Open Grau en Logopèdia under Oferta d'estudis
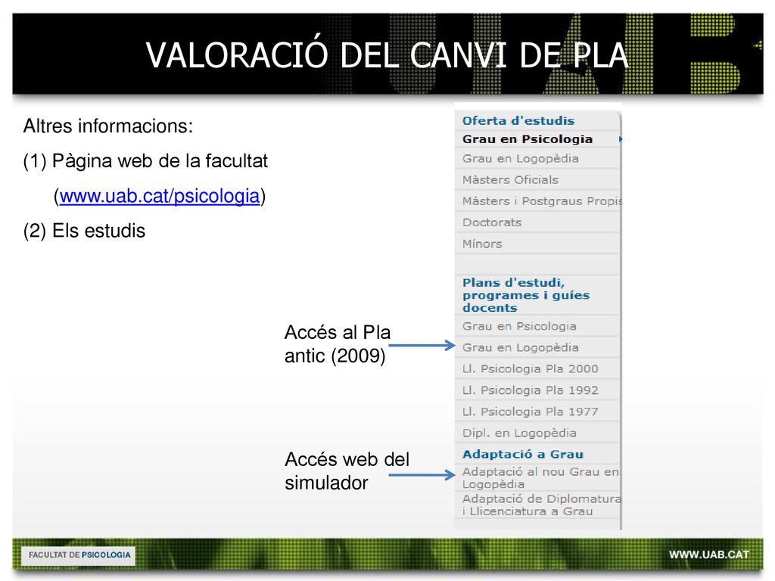 (521, 159)
